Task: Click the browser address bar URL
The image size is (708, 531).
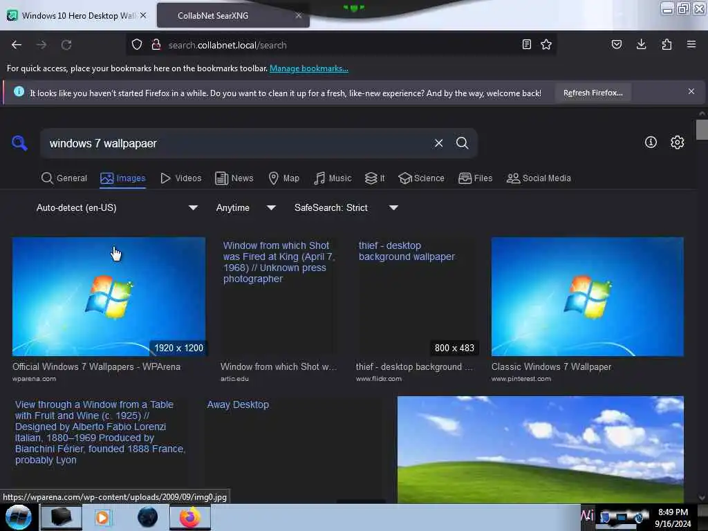Action: click(227, 45)
